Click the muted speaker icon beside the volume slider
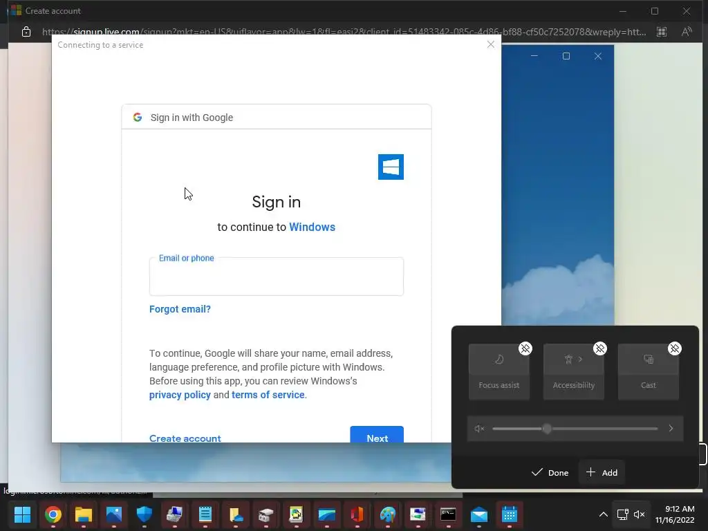 coord(480,429)
